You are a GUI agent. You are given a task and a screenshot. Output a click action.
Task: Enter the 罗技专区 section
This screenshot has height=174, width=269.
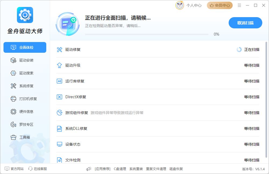coord(13,124)
